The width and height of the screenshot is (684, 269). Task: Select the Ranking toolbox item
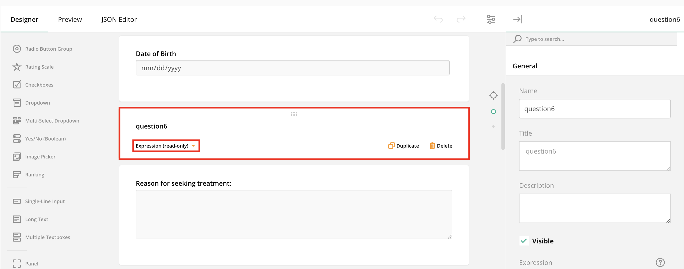35,175
